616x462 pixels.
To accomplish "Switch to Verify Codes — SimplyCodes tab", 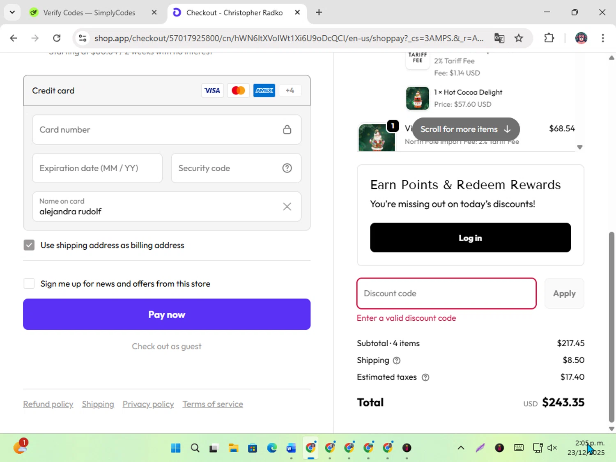I will point(89,13).
